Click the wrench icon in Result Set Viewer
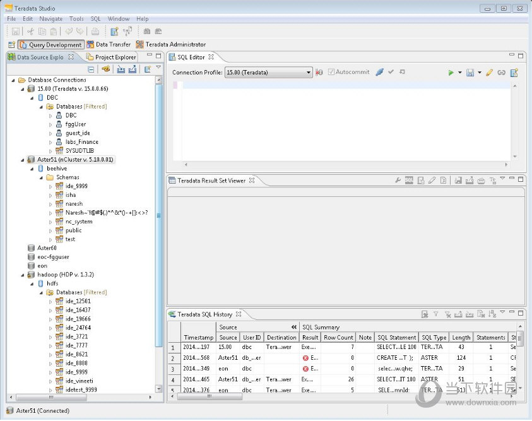Image resolution: width=532 pixels, height=421 pixels. [398, 180]
